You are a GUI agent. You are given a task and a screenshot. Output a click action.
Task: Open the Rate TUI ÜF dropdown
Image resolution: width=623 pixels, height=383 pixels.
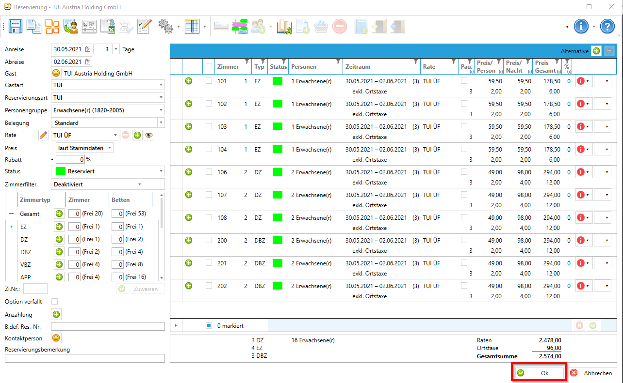(85, 135)
